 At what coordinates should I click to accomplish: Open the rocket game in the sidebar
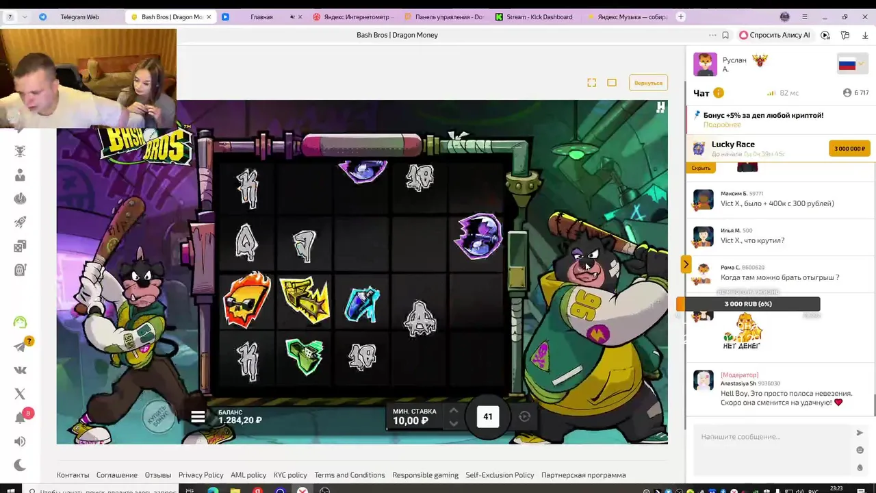pyautogui.click(x=20, y=222)
